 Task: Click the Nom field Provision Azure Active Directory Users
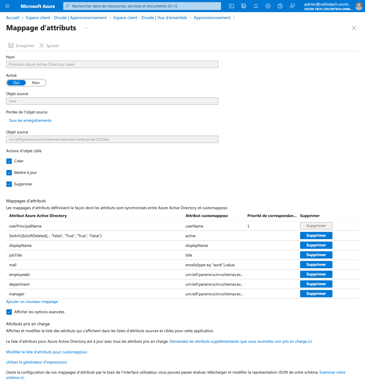(x=112, y=64)
